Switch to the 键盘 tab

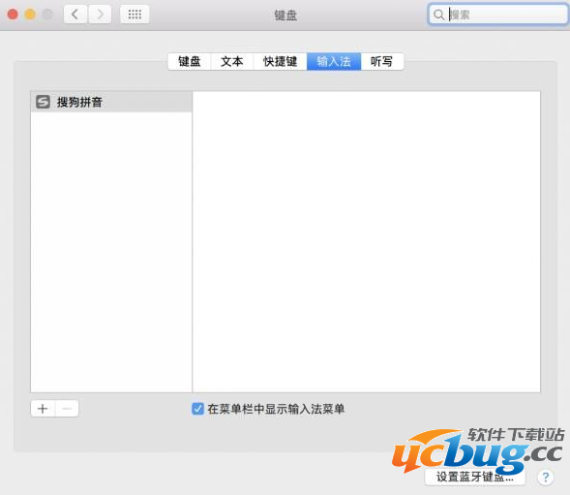(190, 61)
